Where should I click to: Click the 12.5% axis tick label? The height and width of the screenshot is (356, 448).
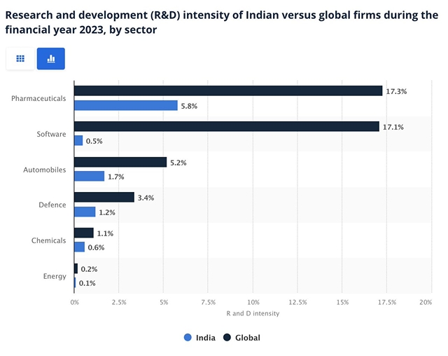(297, 302)
